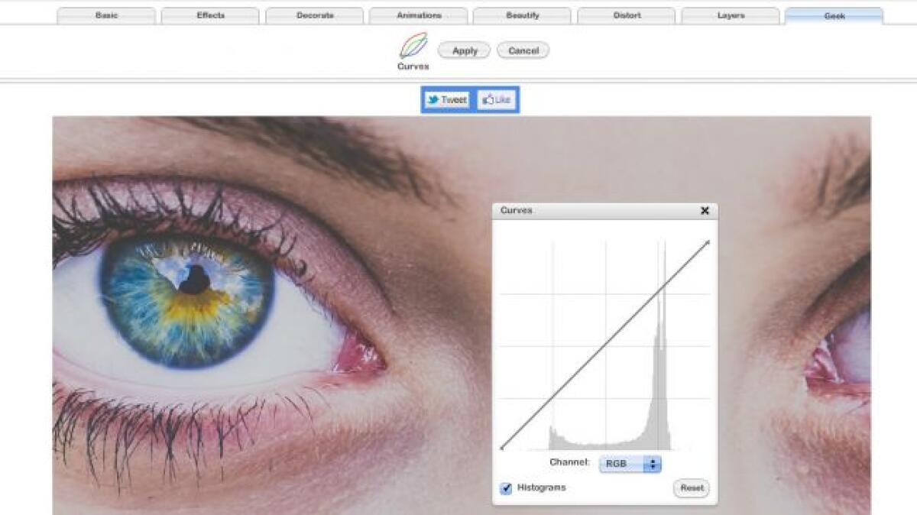Click the diagonal curve line to add a point
This screenshot has width=917, height=515.
(606, 345)
